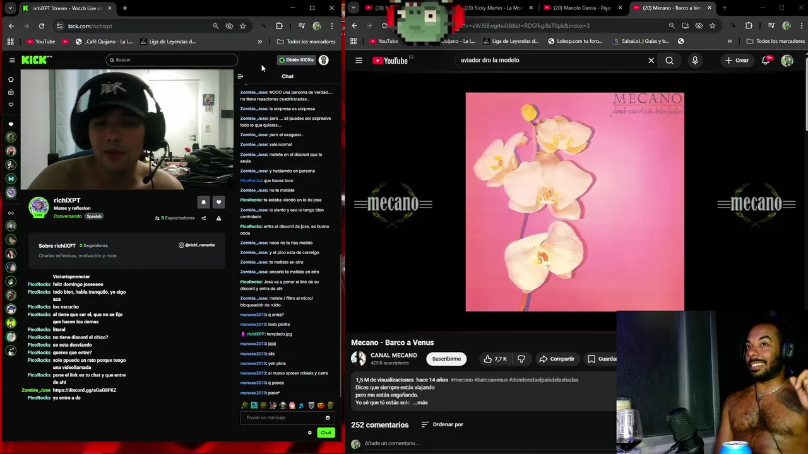Share the richiXPT stream
The height and width of the screenshot is (454, 808).
(x=203, y=218)
